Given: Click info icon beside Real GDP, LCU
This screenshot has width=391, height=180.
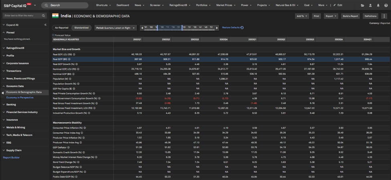Looking at the screenshot, I should click(74, 54).
